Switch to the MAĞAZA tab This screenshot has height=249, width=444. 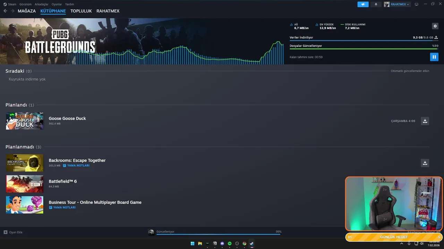[x=27, y=11]
